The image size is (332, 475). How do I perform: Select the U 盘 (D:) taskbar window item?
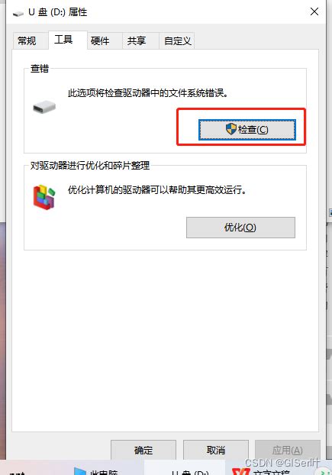tap(185, 470)
